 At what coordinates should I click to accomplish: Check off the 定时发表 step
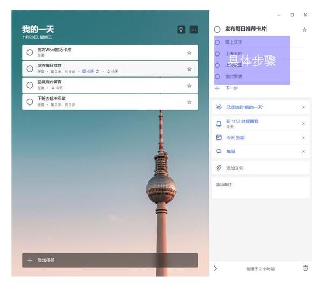pos(217,76)
